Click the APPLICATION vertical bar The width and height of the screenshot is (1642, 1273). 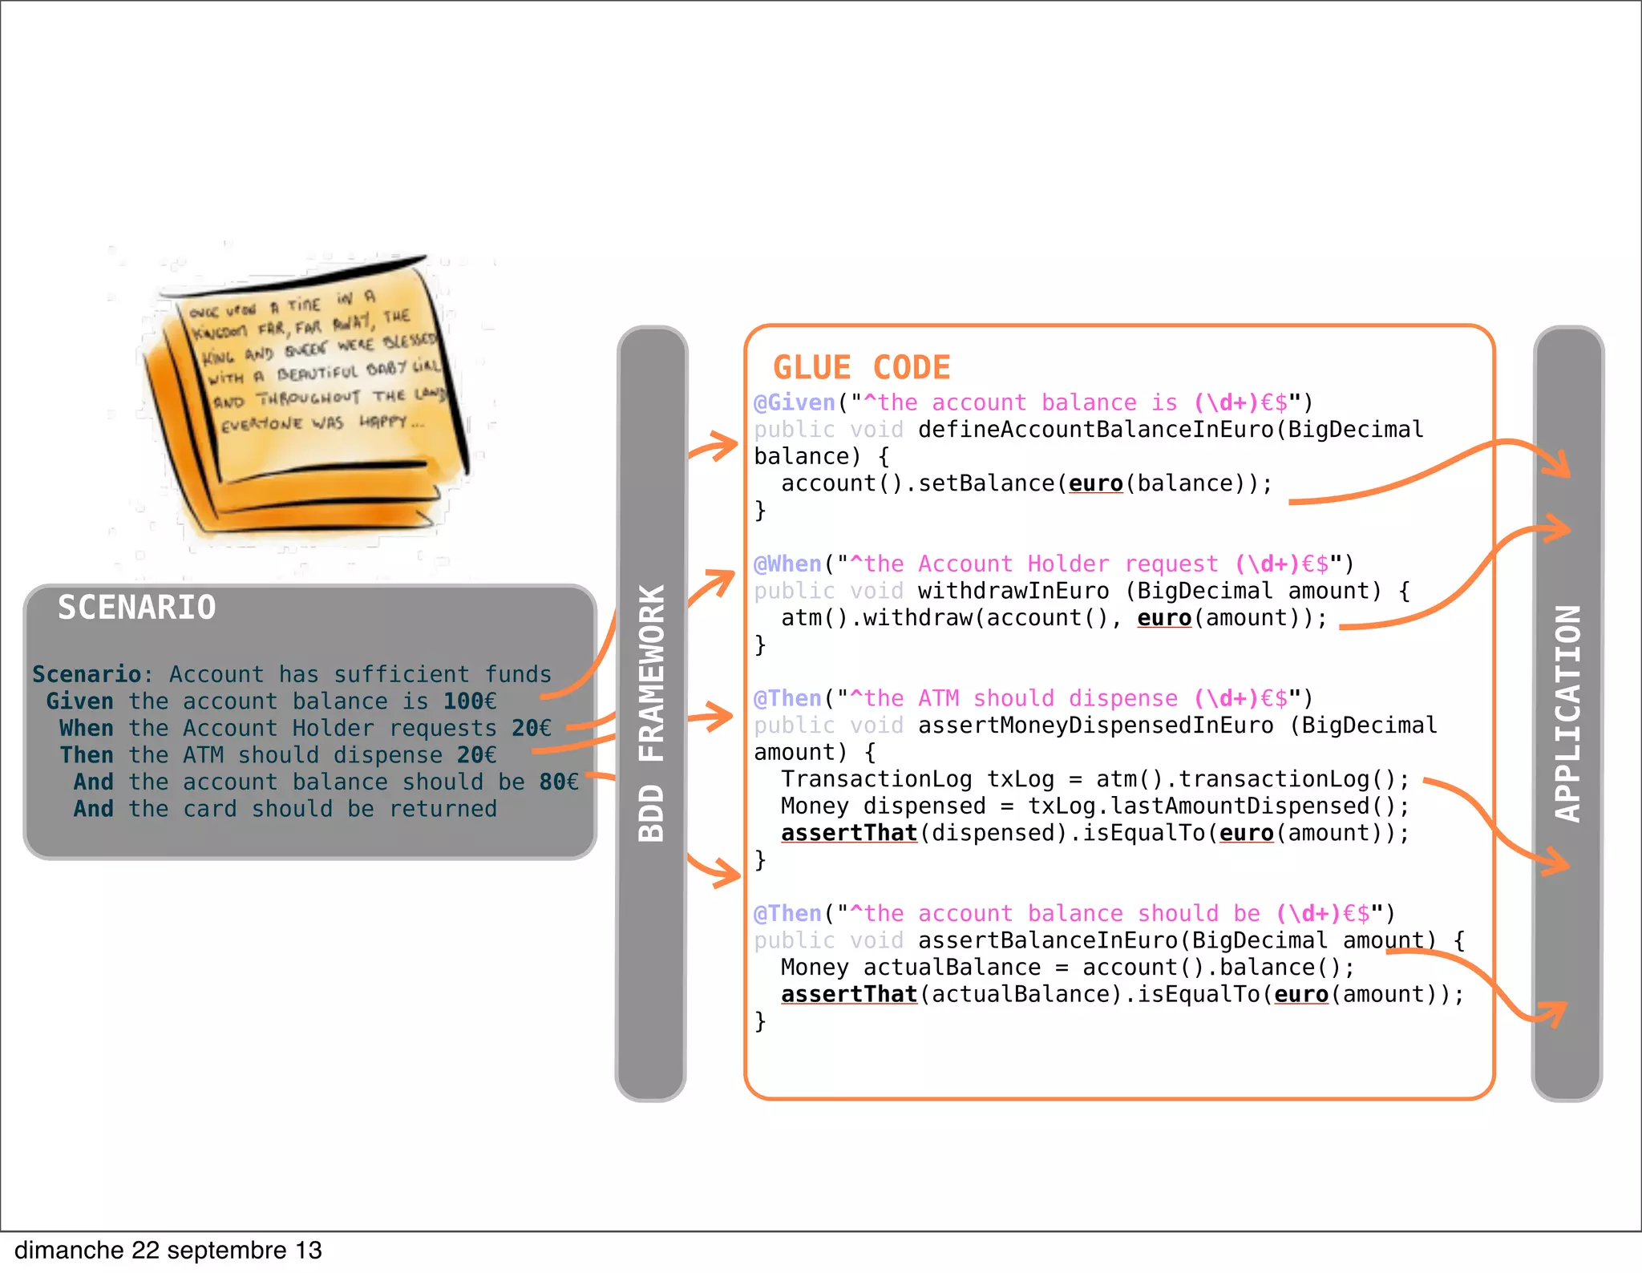tap(1567, 712)
